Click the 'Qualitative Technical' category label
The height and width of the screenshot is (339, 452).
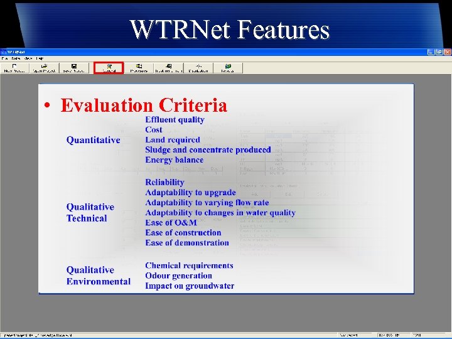90,213
